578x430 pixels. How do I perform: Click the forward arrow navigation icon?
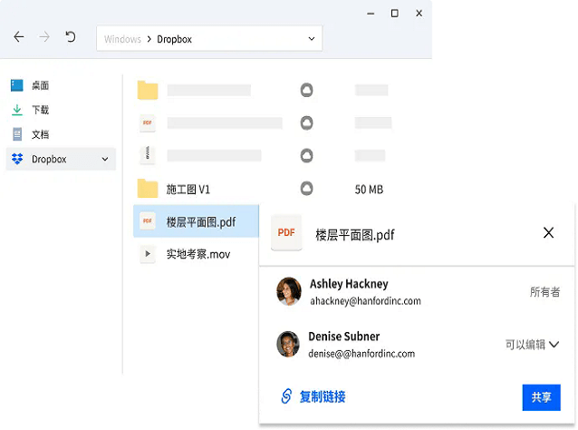click(x=44, y=37)
